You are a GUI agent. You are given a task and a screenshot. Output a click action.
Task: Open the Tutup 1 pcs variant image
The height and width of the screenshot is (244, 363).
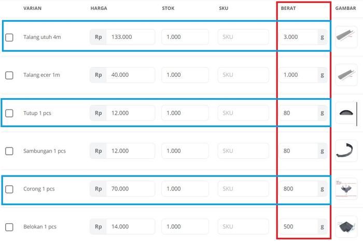[347, 113]
